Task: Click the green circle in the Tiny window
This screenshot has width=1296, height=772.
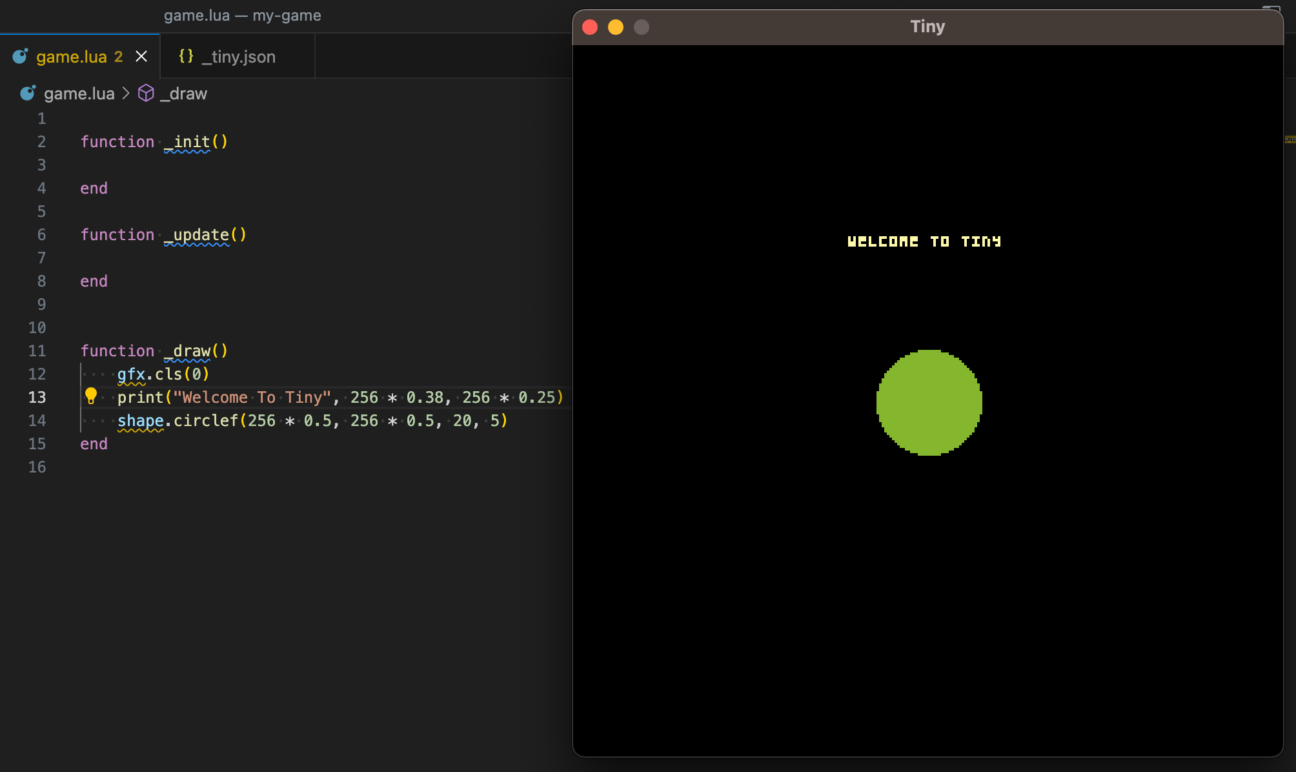Action: (928, 402)
